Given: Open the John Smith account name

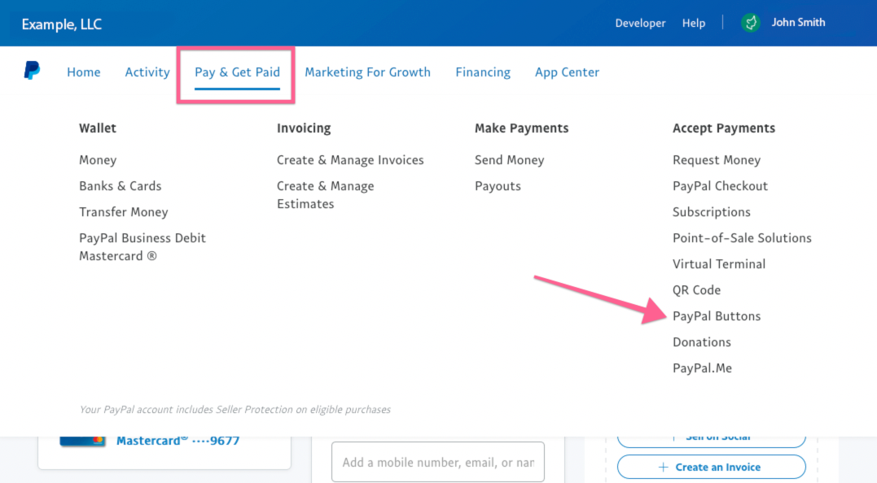Looking at the screenshot, I should tap(798, 22).
